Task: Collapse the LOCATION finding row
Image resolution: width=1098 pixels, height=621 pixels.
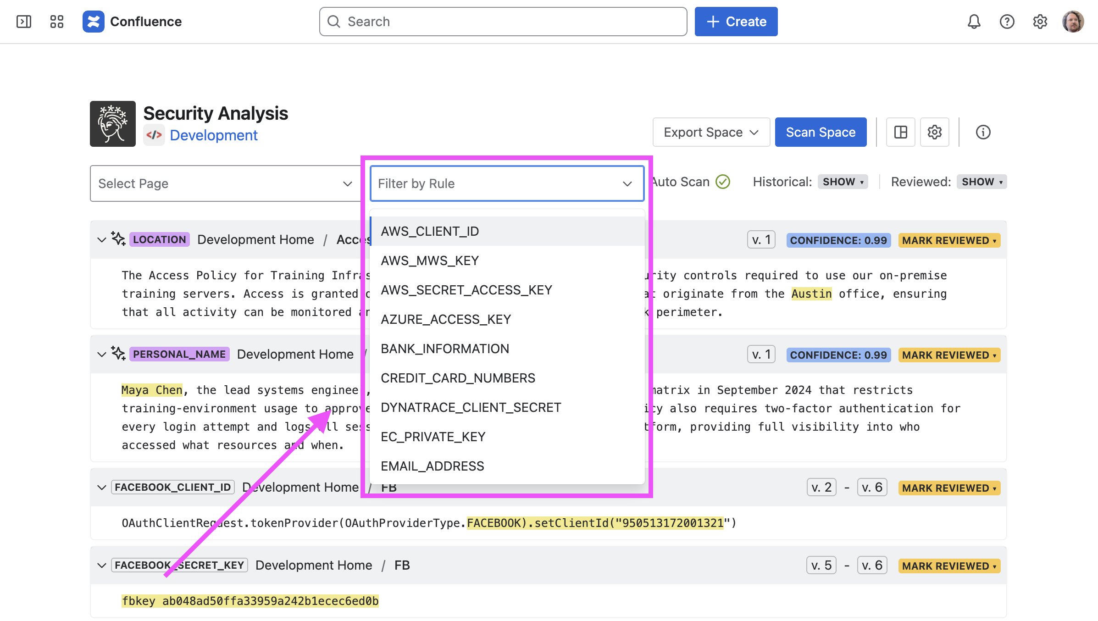Action: pyautogui.click(x=102, y=240)
